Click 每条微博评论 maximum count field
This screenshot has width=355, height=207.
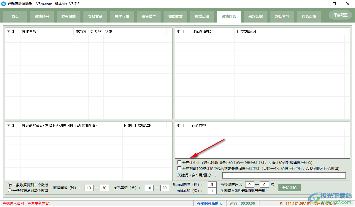click(264, 184)
